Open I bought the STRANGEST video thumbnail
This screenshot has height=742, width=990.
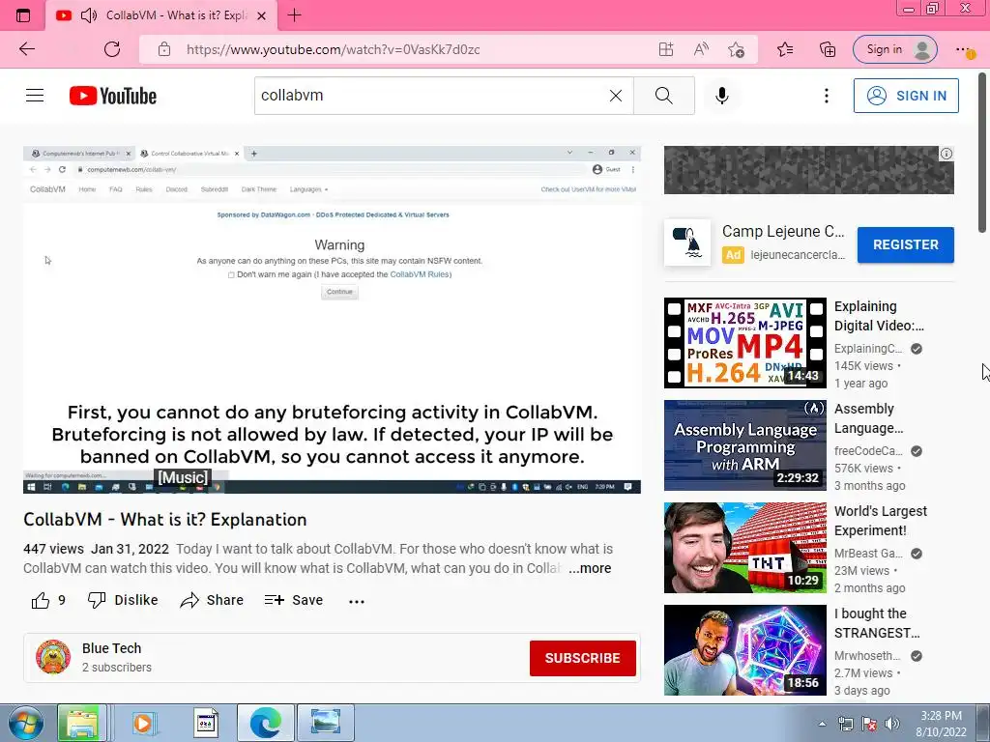[x=745, y=650]
